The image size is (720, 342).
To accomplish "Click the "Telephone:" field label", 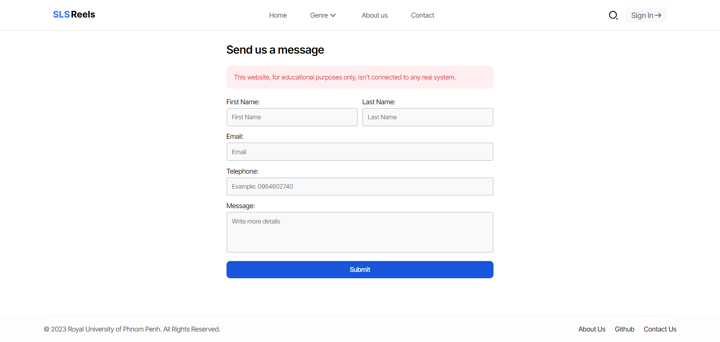I will coord(242,171).
